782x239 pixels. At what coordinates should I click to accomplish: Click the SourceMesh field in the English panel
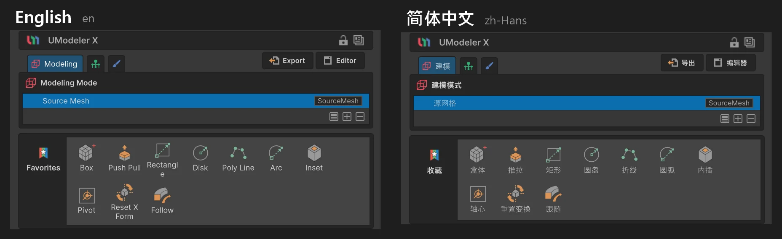coord(338,101)
